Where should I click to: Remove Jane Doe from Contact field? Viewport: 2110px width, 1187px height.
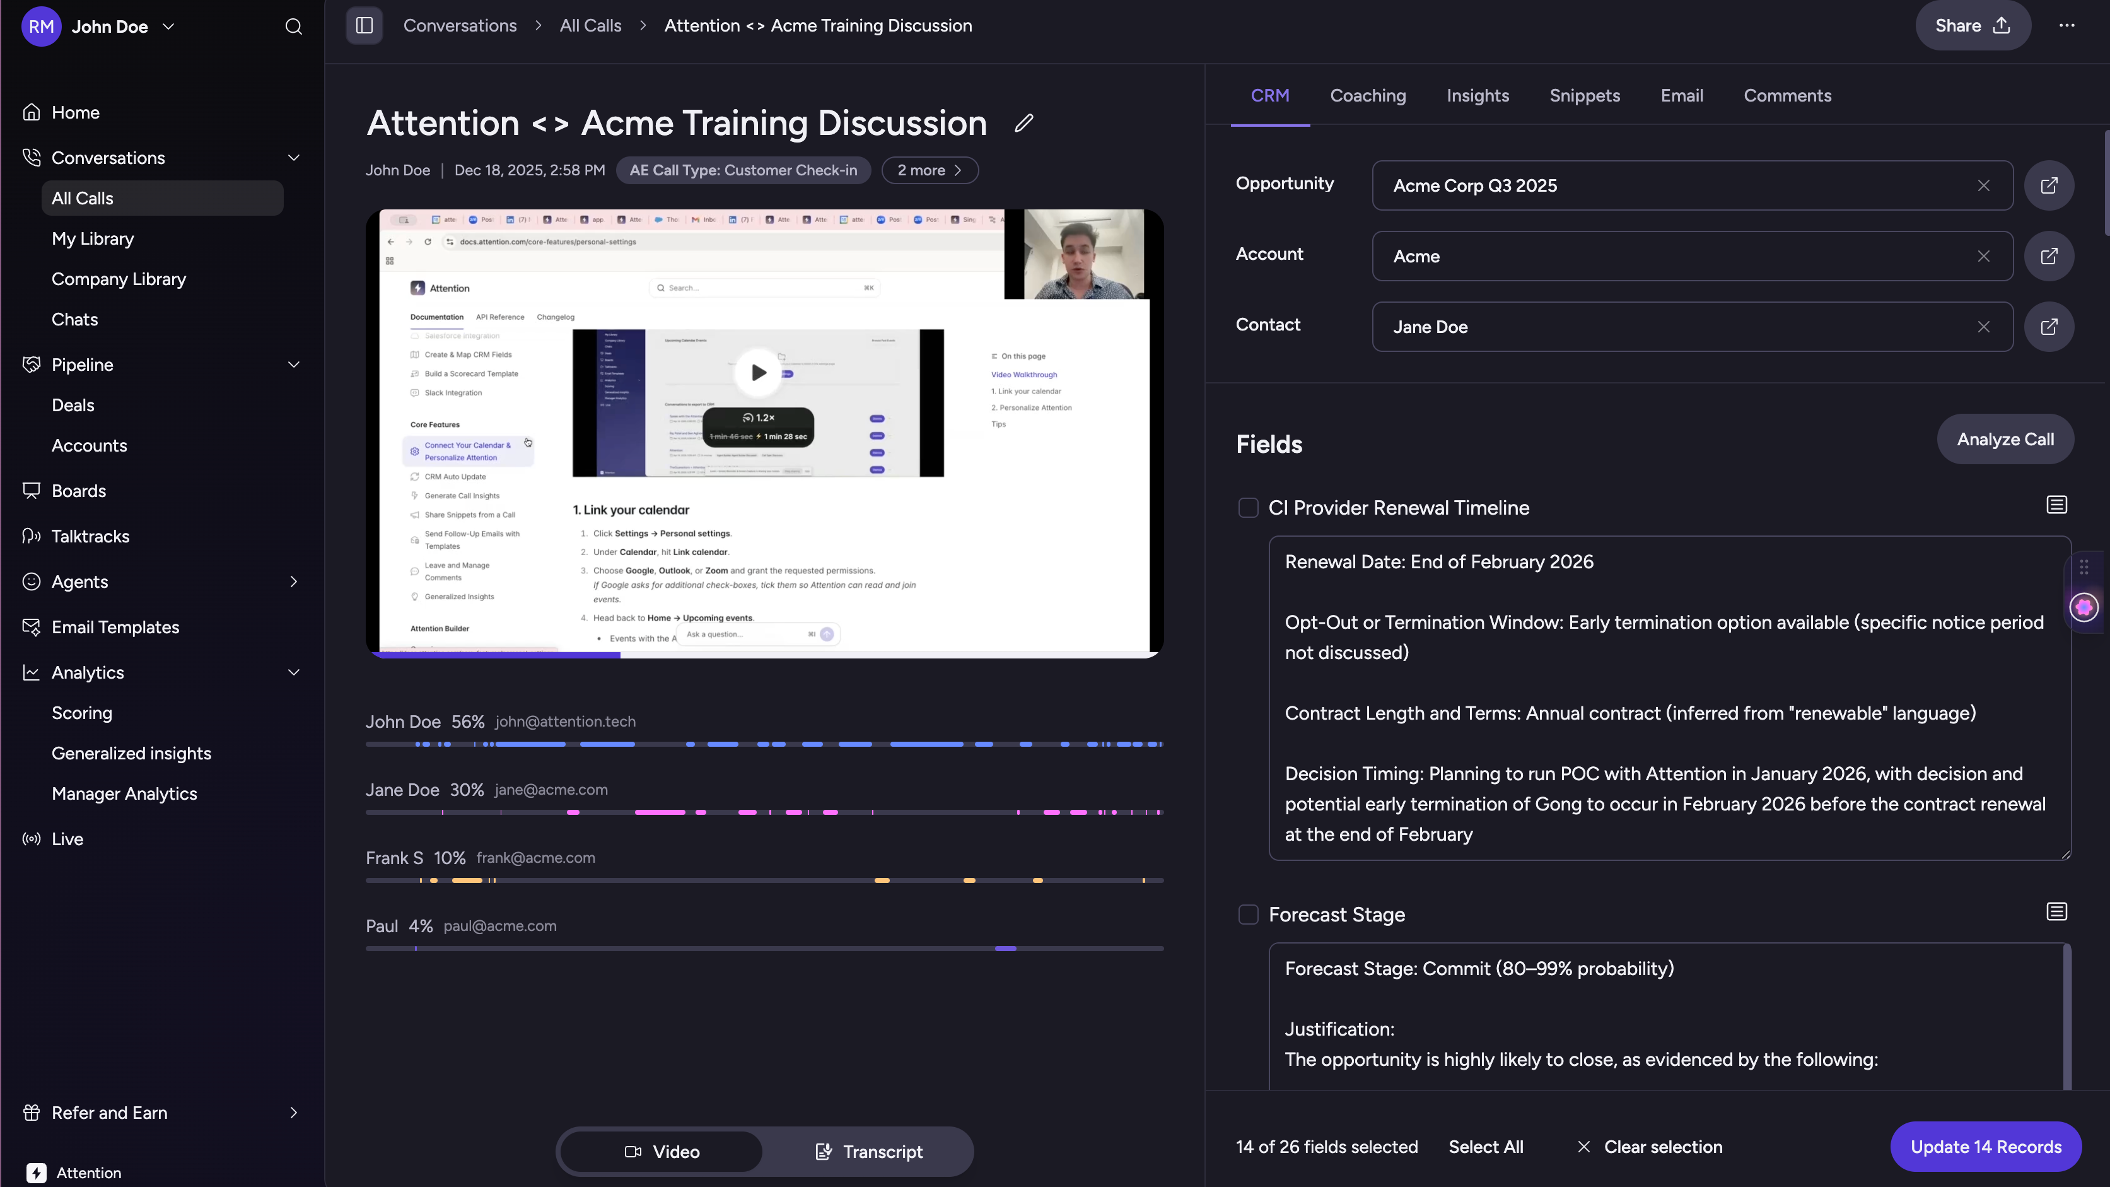tap(1983, 327)
